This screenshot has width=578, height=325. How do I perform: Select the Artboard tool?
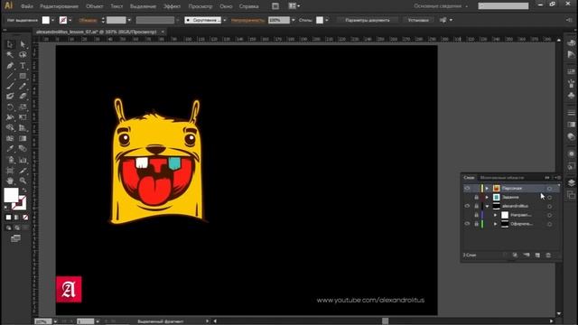click(x=10, y=171)
